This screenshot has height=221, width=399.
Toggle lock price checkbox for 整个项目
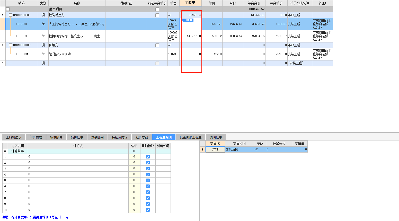[x=157, y=9]
